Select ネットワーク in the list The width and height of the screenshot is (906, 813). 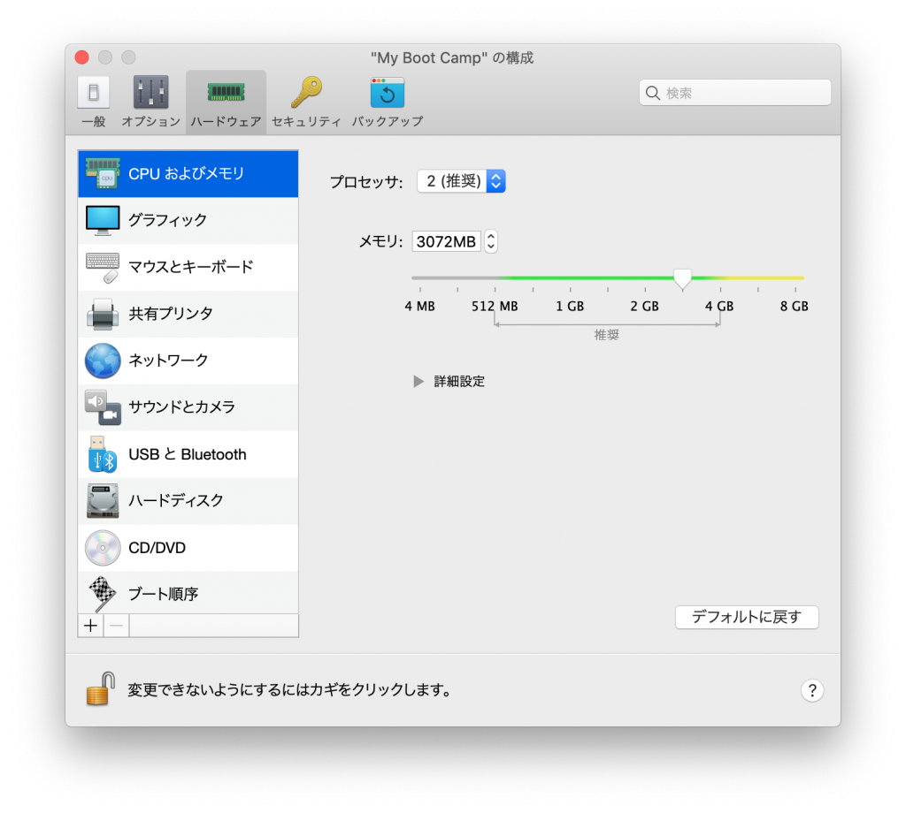[x=188, y=361]
